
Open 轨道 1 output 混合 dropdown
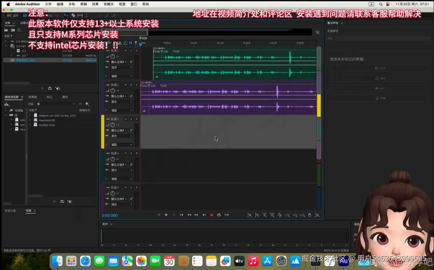pos(121,68)
